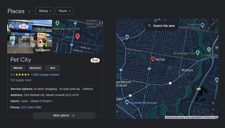Open the Places three-dot options menu
The image size is (225, 128).
pyautogui.click(x=29, y=11)
